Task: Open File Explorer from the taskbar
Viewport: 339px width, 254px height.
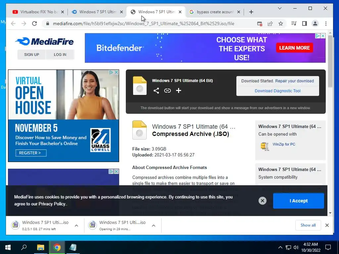Action: (x=40, y=247)
